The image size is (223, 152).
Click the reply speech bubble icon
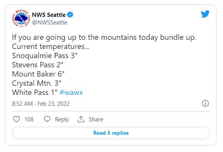point(47,119)
